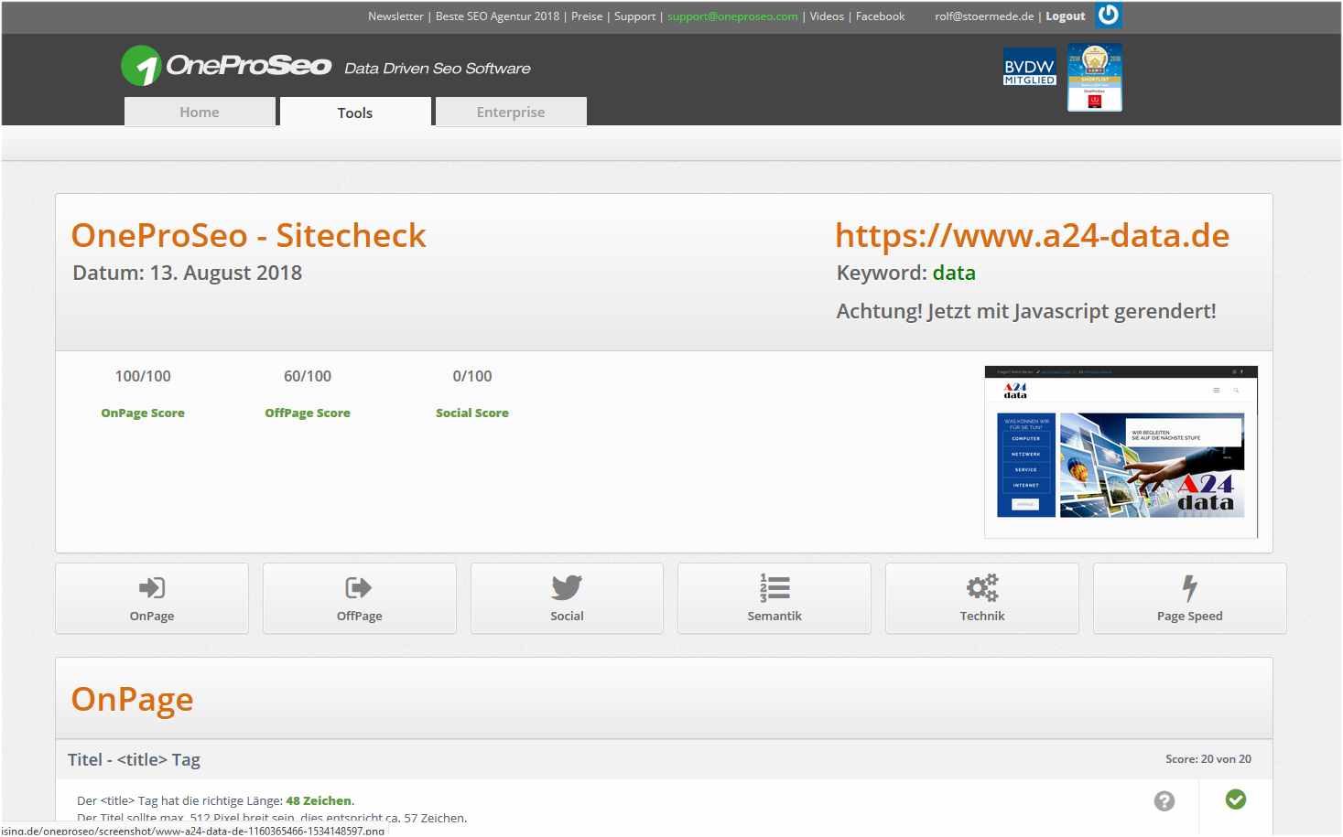Switch to the Enterprise tab
Viewport: 1343px width, 837px height.
click(511, 112)
